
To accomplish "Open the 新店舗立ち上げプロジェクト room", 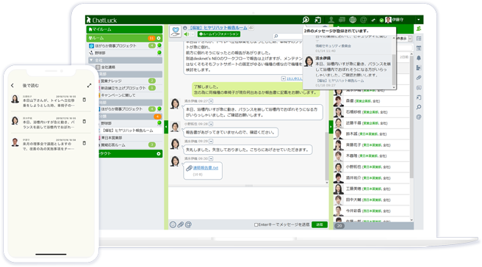I will tap(123, 88).
